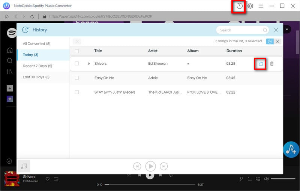Click the play button in History player

click(151, 166)
